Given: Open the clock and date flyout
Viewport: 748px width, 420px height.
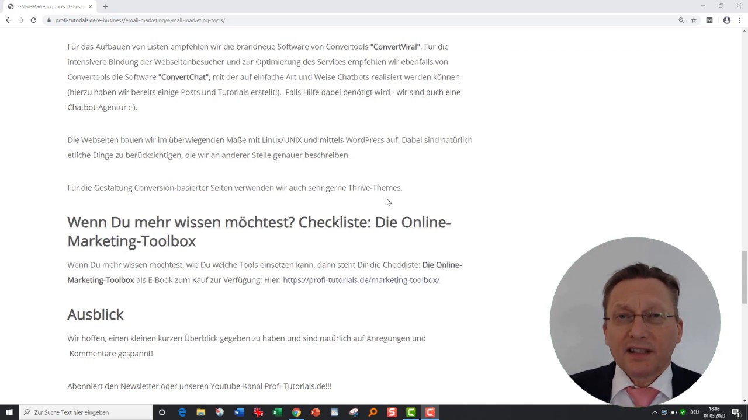Looking at the screenshot, I should point(714,412).
